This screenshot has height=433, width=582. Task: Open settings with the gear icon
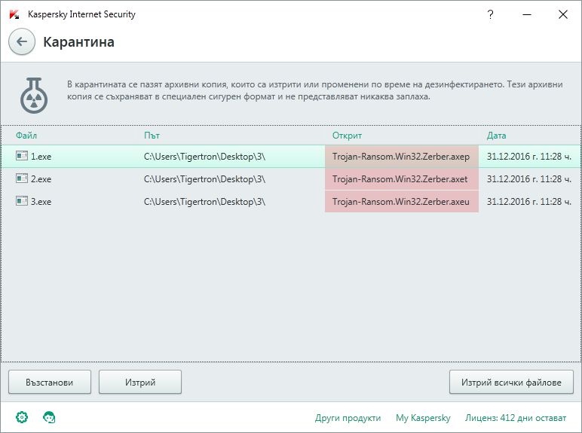point(22,417)
